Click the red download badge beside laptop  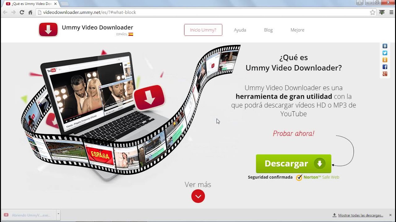[149, 98]
